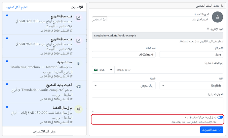Click the Saudi flag in phone code selector
This screenshot has height=138, width=228.
click(96, 70)
